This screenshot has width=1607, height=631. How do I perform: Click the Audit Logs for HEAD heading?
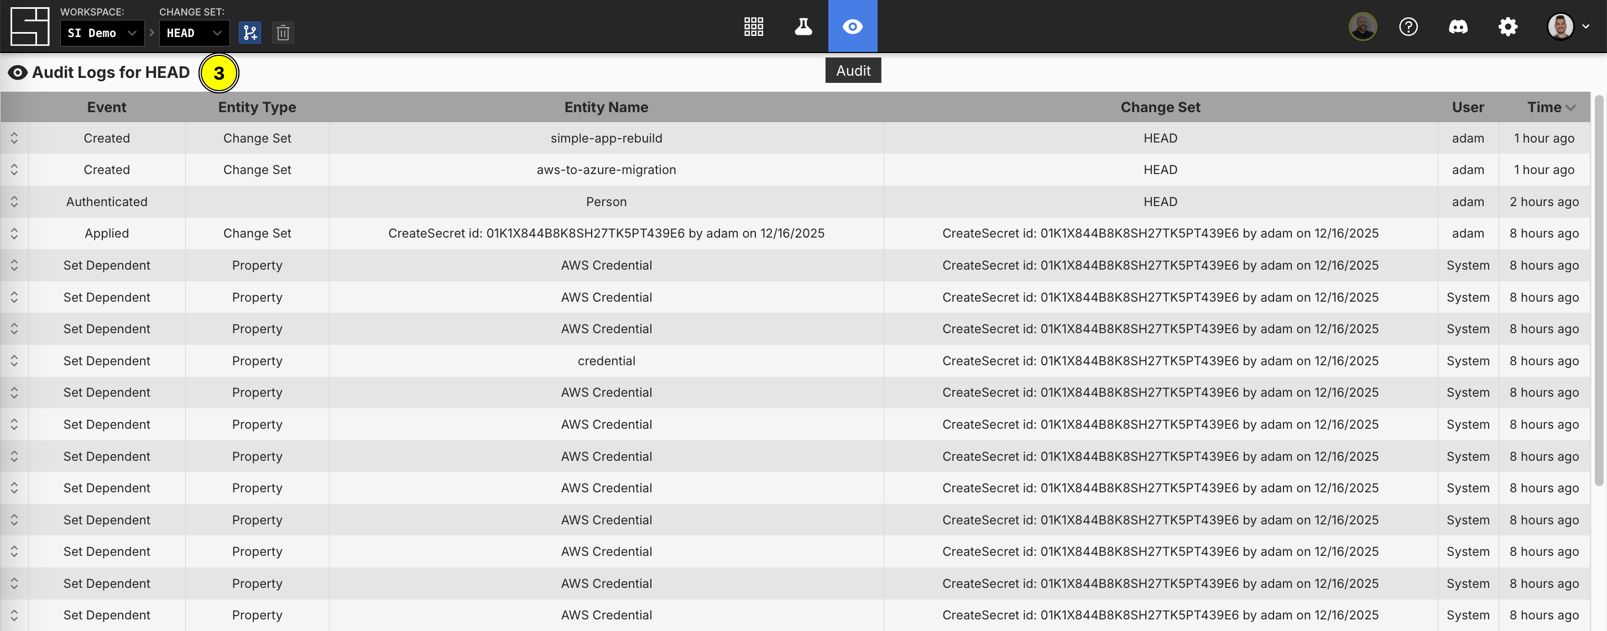click(111, 72)
